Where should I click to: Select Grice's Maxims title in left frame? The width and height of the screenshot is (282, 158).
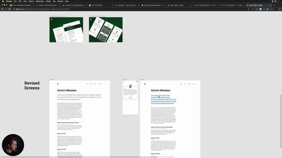click(67, 90)
